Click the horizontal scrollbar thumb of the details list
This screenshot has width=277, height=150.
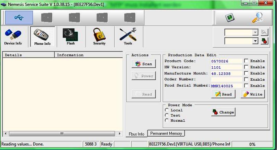tap(62, 134)
